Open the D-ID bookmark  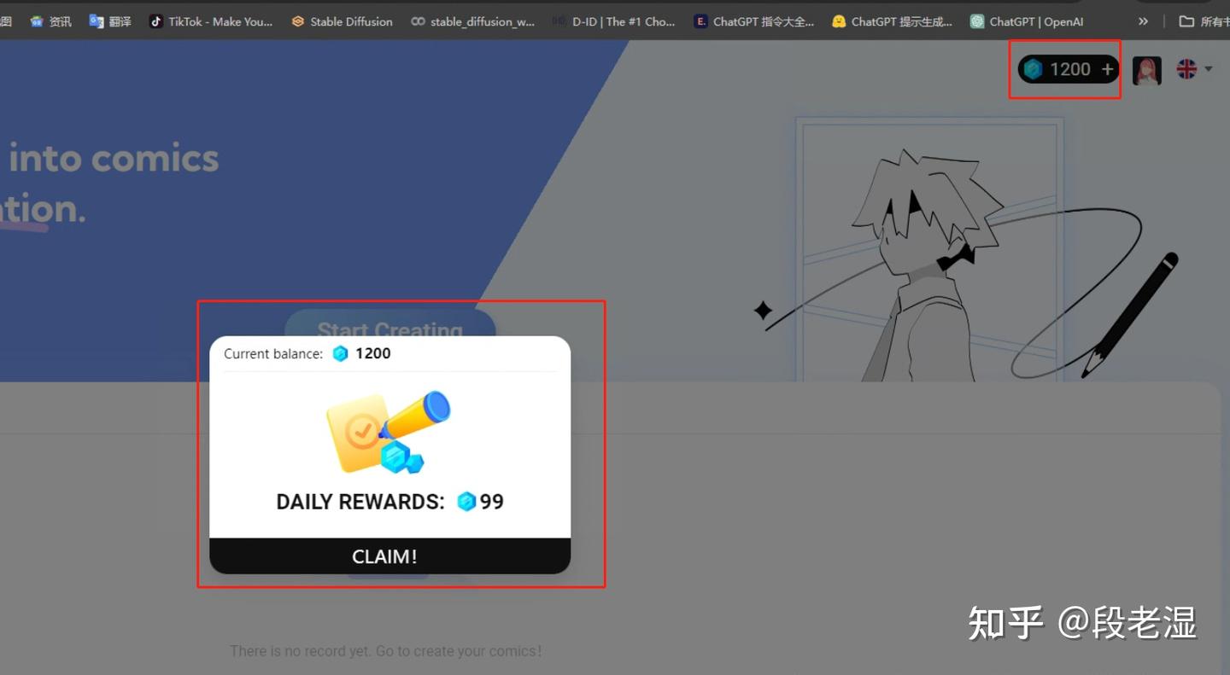point(613,21)
